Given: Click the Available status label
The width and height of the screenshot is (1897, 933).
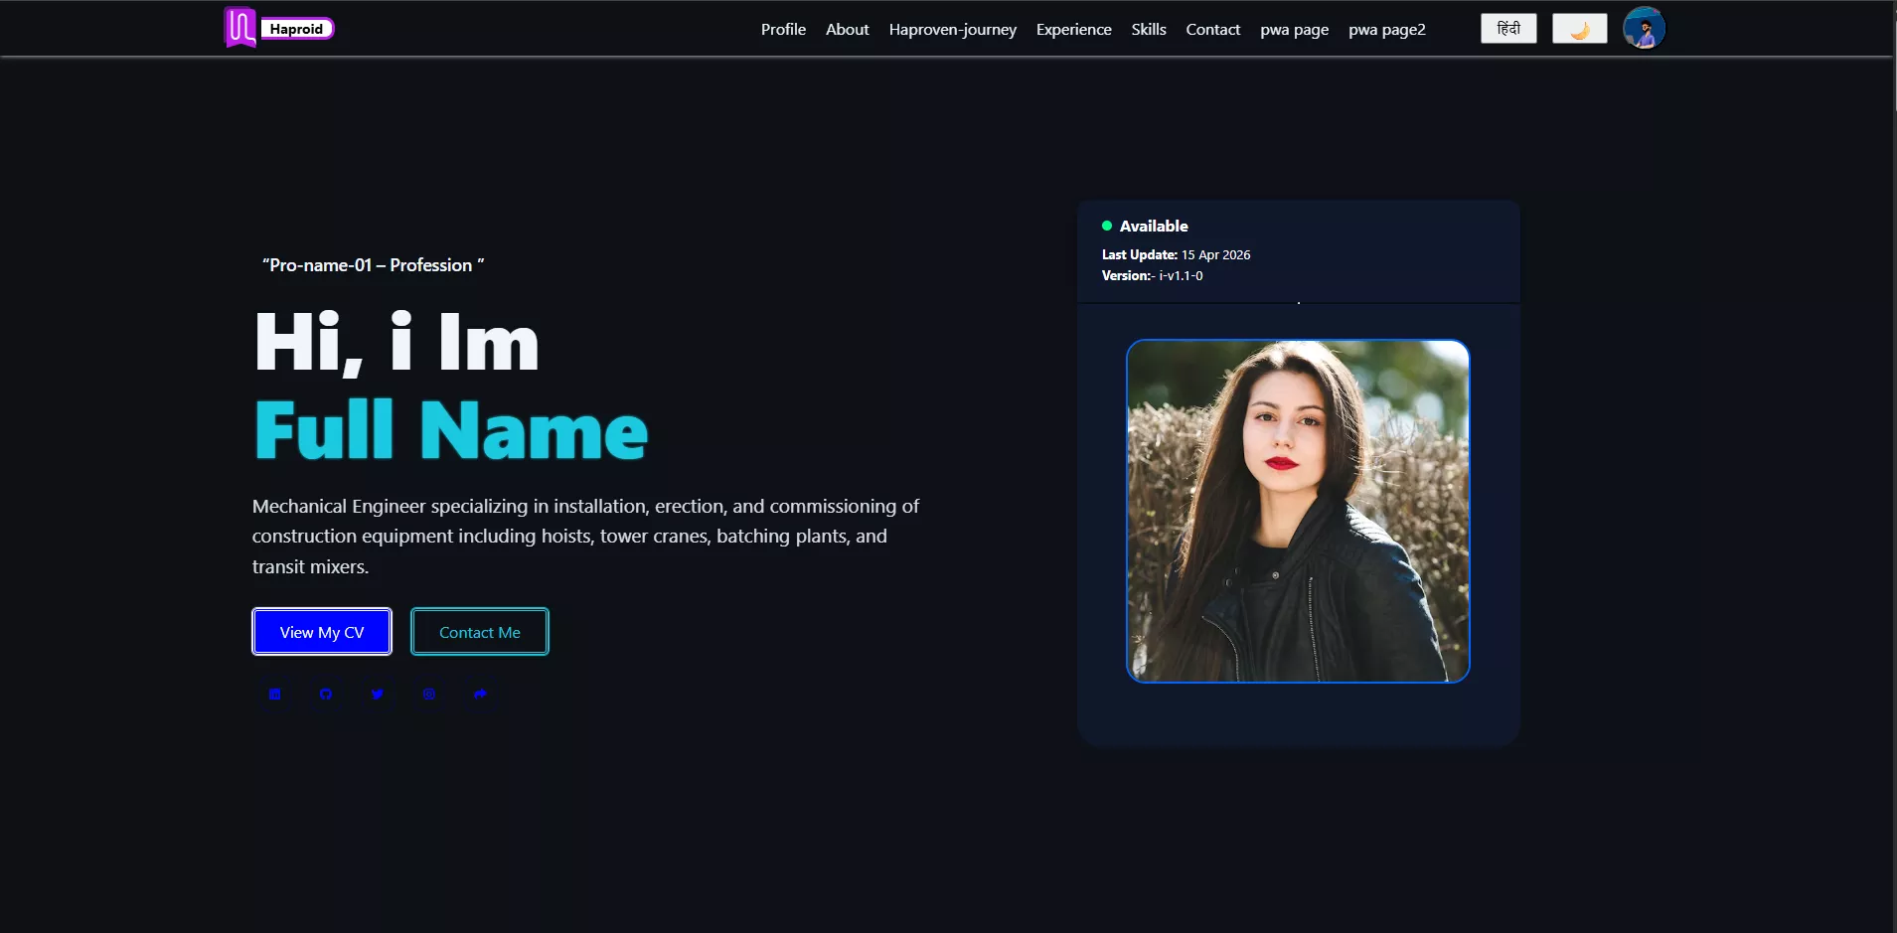Looking at the screenshot, I should point(1145,226).
